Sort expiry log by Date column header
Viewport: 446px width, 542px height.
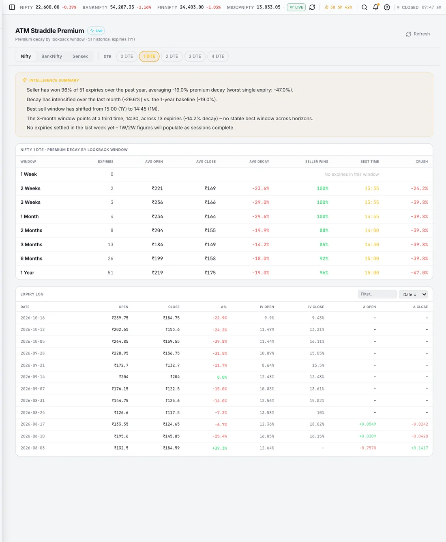25,307
